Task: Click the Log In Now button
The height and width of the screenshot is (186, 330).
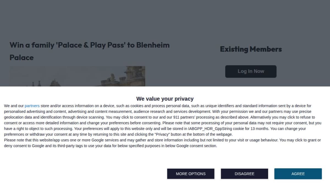Action: point(251,71)
